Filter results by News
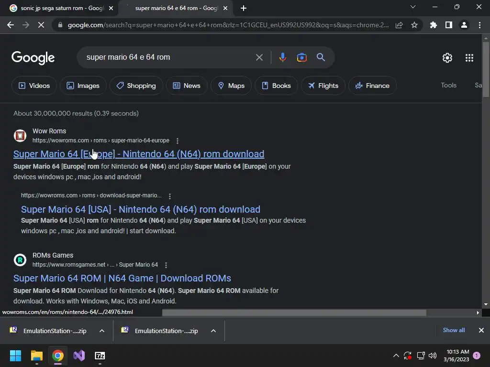Screen dimensions: 490x367 click(x=187, y=86)
